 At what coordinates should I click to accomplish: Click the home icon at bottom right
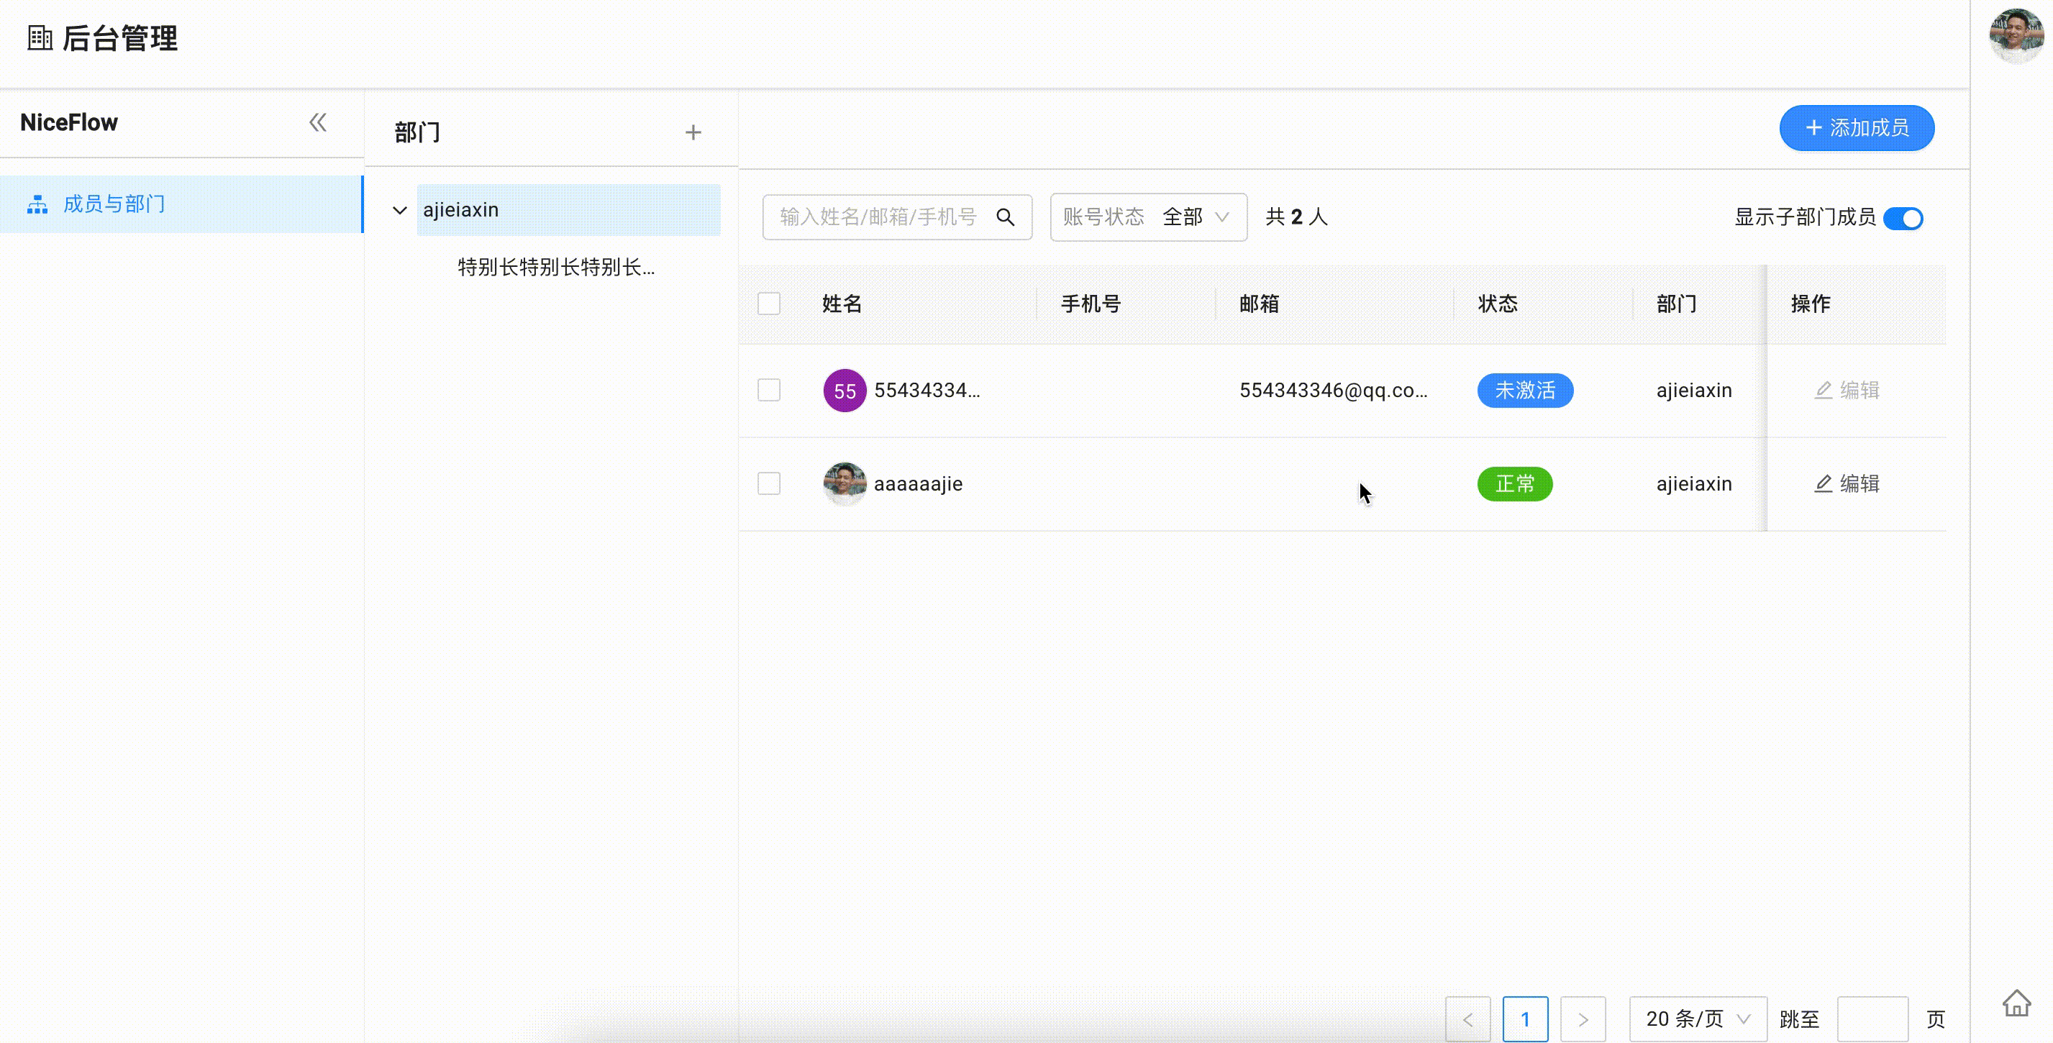pos(2016,1003)
